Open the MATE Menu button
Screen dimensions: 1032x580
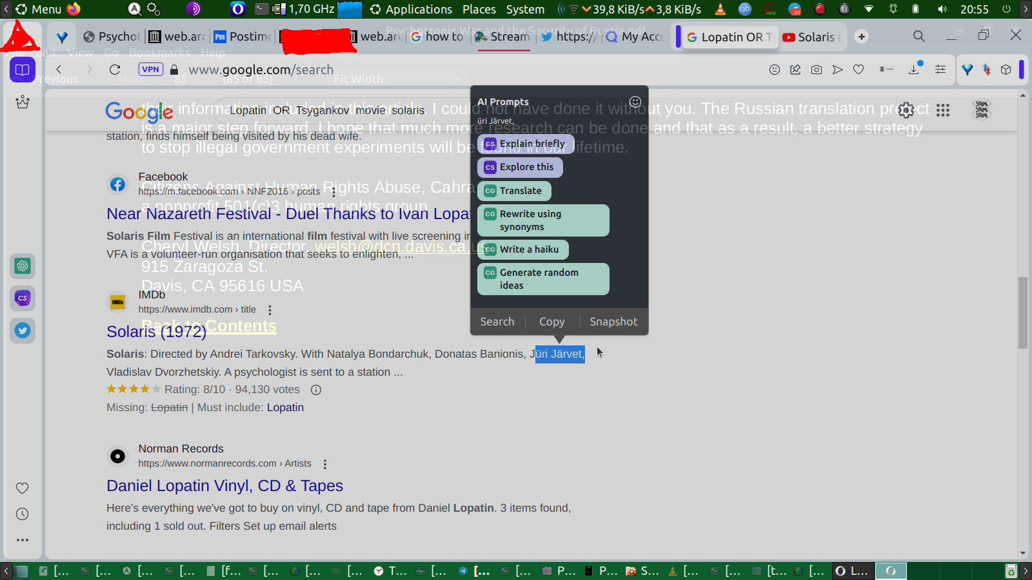pos(39,9)
